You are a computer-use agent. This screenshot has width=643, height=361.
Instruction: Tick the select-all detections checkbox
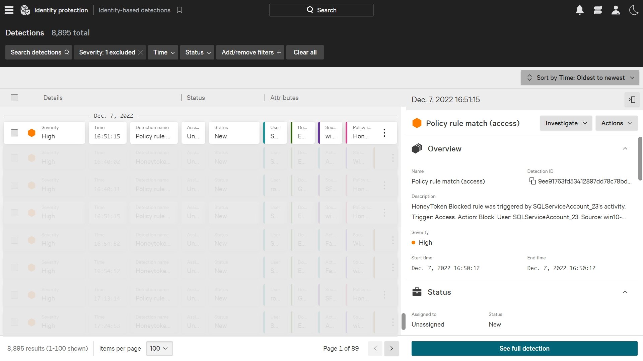coord(14,98)
